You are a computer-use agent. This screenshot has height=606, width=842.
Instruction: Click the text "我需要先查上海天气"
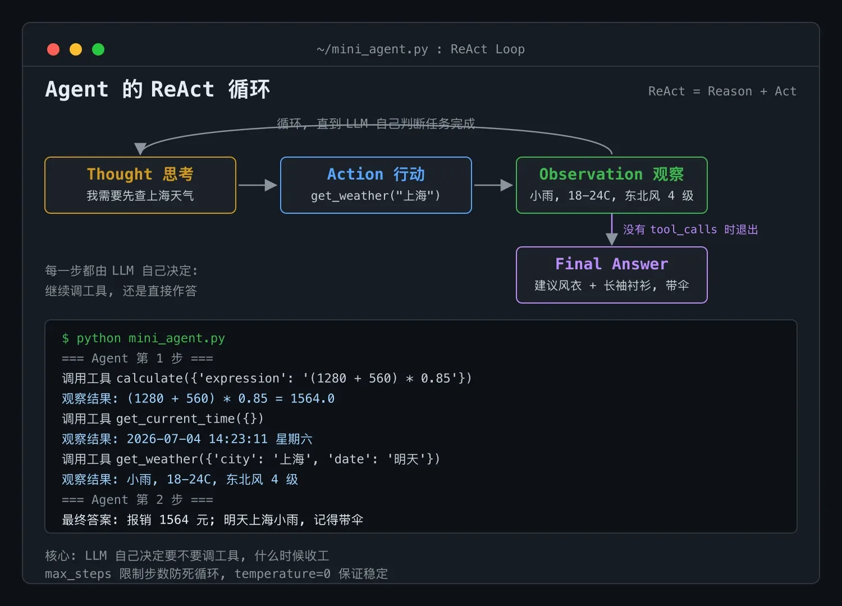click(x=140, y=196)
